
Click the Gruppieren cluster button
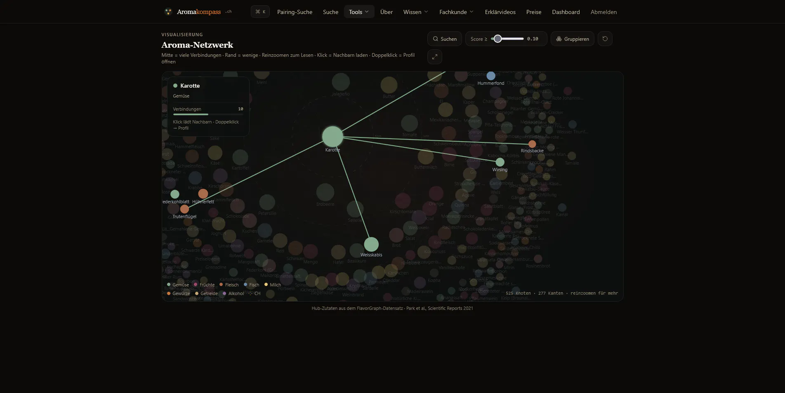573,39
